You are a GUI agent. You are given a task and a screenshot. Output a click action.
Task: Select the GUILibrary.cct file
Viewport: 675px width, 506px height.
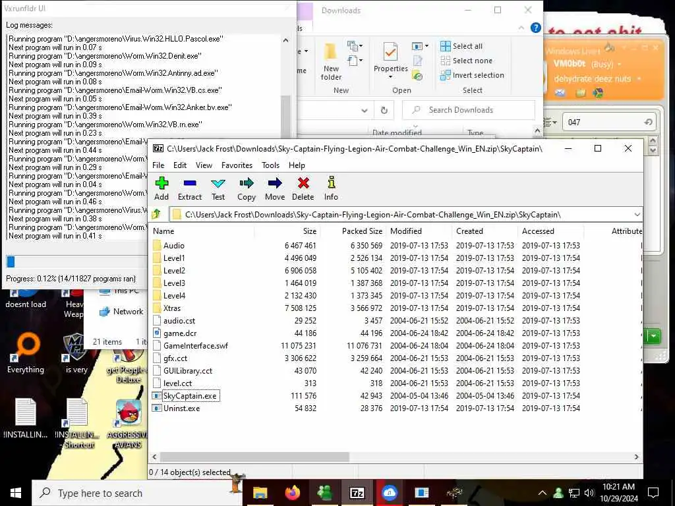(x=188, y=370)
